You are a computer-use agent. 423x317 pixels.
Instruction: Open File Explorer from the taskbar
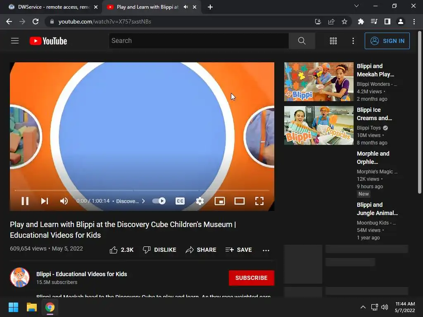(x=31, y=307)
